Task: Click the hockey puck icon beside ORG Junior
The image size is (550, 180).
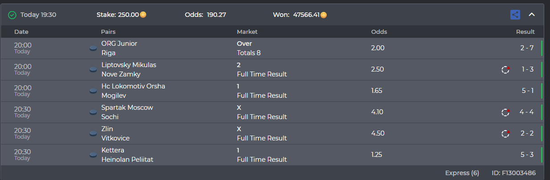Action: coord(93,48)
